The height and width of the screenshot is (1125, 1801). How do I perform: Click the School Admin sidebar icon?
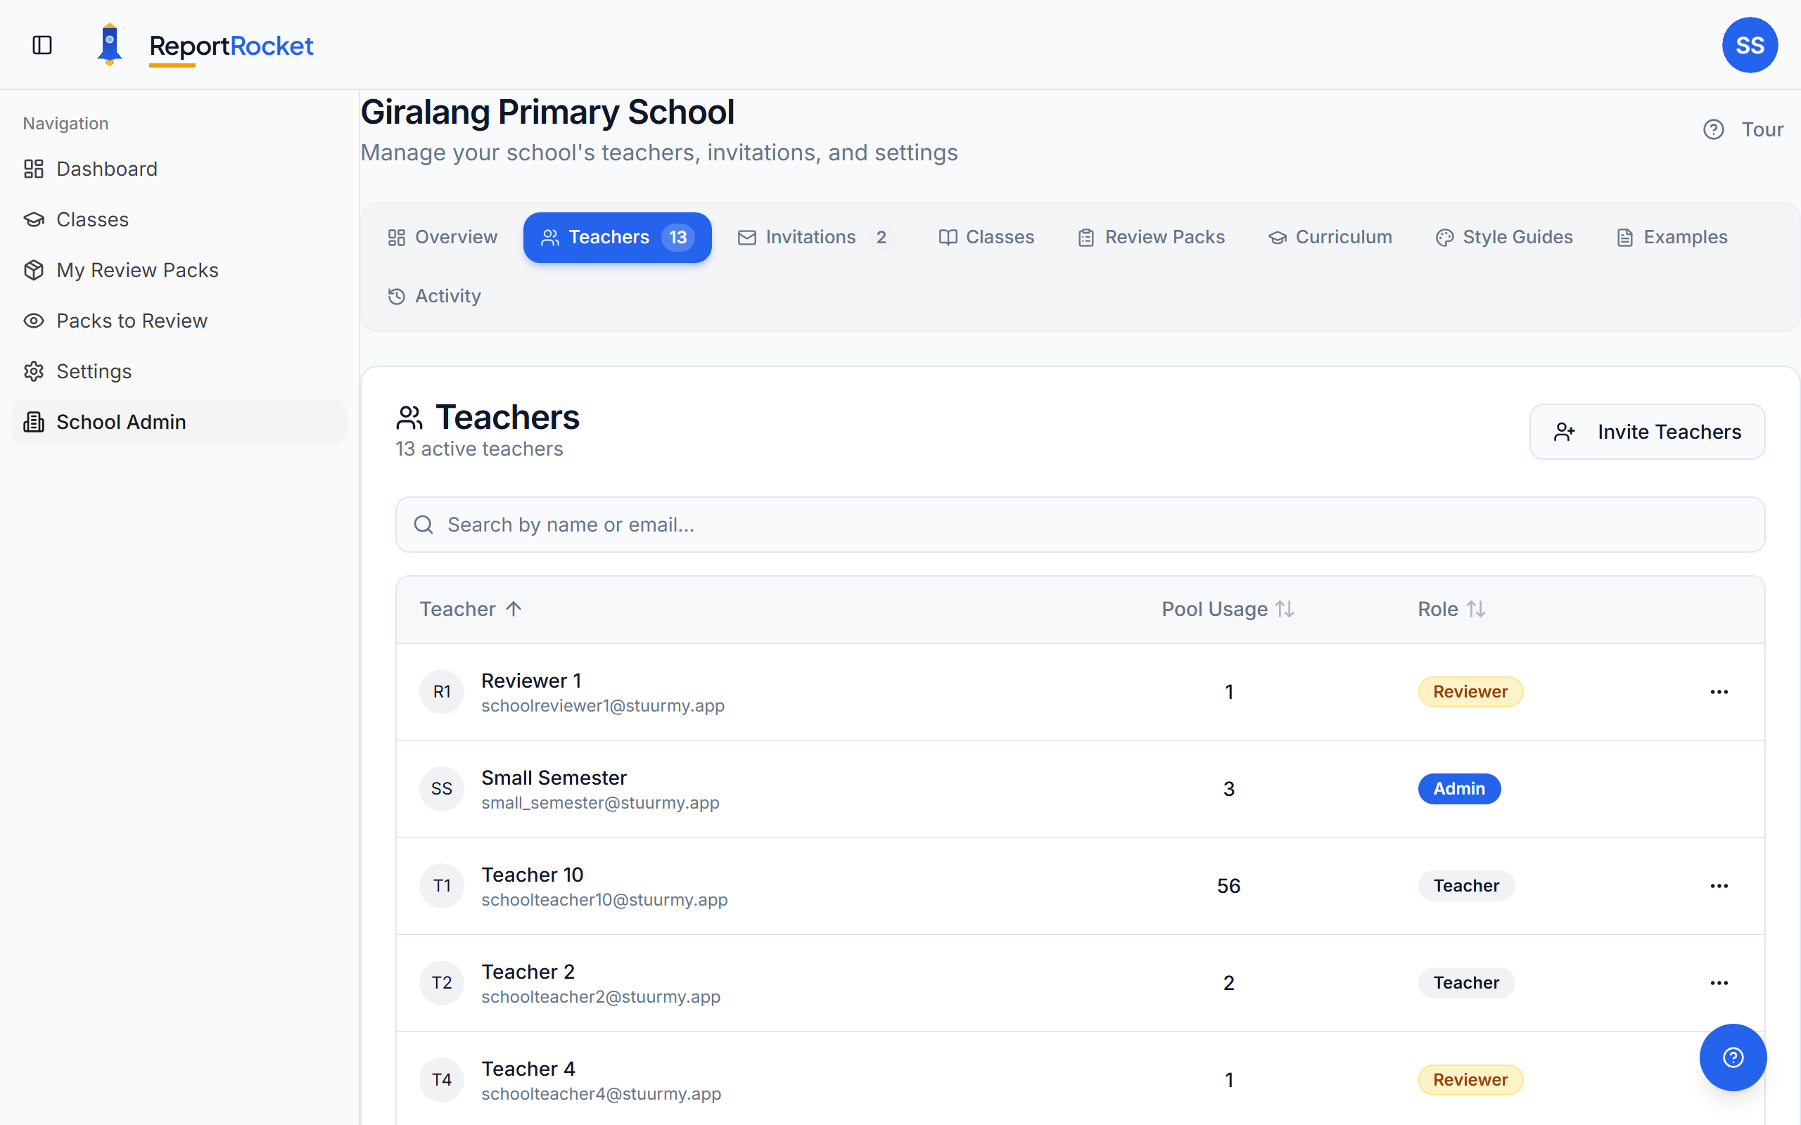coord(34,422)
